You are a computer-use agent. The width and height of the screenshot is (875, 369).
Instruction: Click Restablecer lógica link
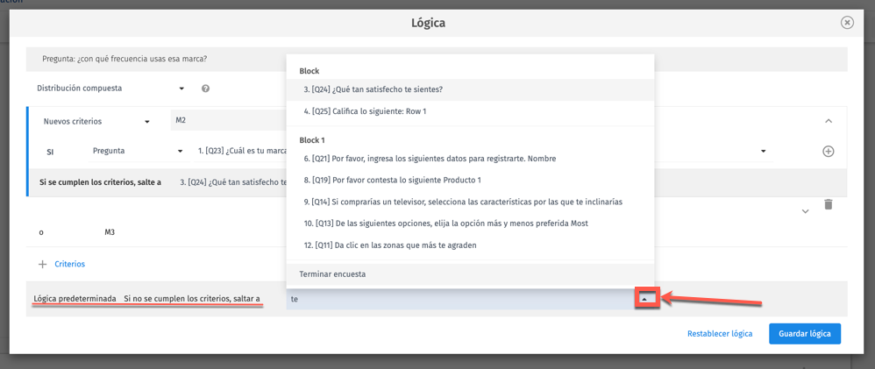720,334
